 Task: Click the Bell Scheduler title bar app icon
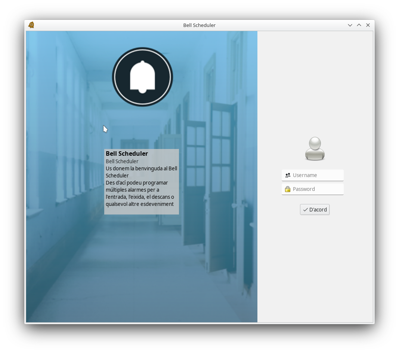(31, 25)
